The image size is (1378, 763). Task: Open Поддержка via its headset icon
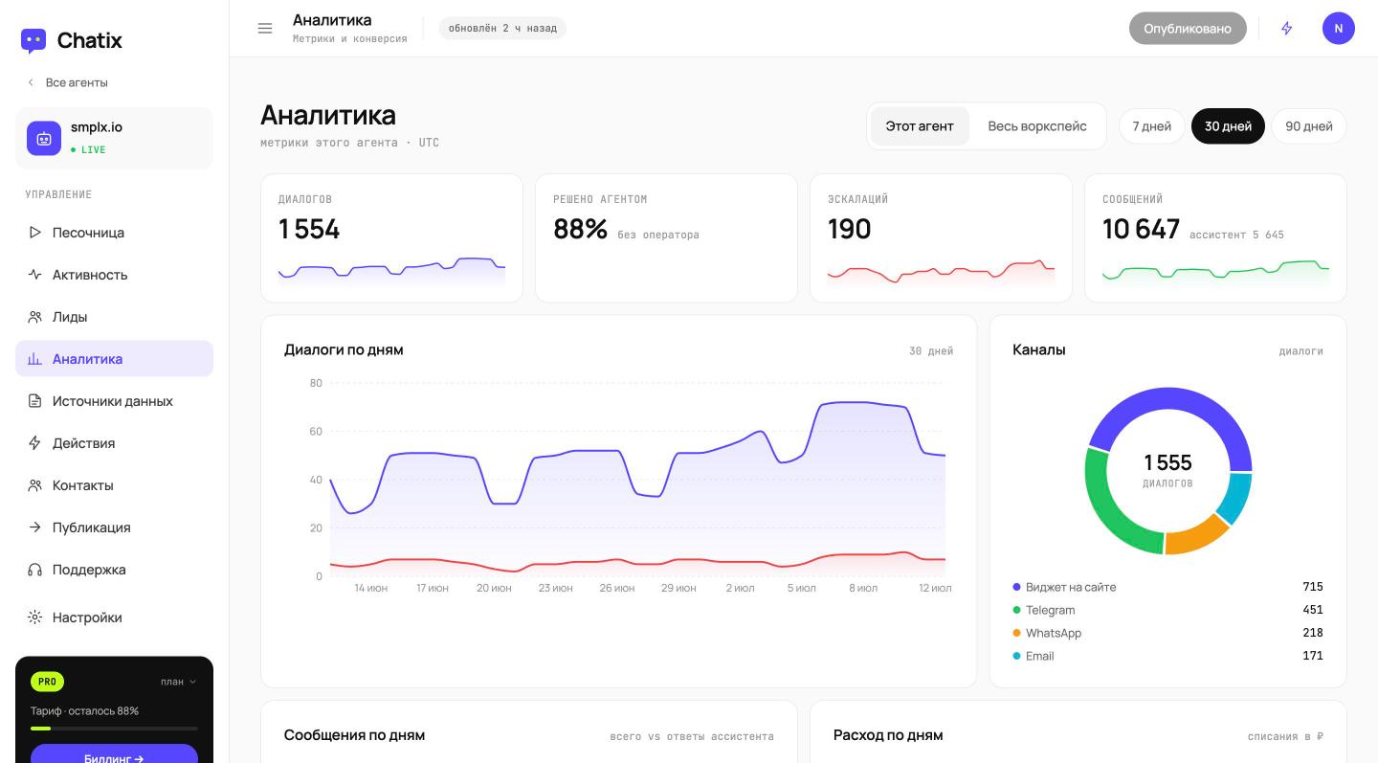(x=34, y=570)
